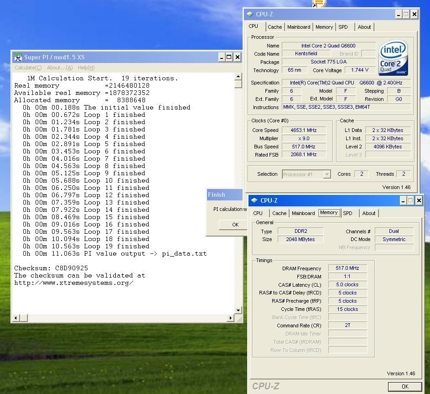Click OK button in lower CPU-Z window
Image resolution: width=430 pixels, height=394 pixels.
[405, 387]
